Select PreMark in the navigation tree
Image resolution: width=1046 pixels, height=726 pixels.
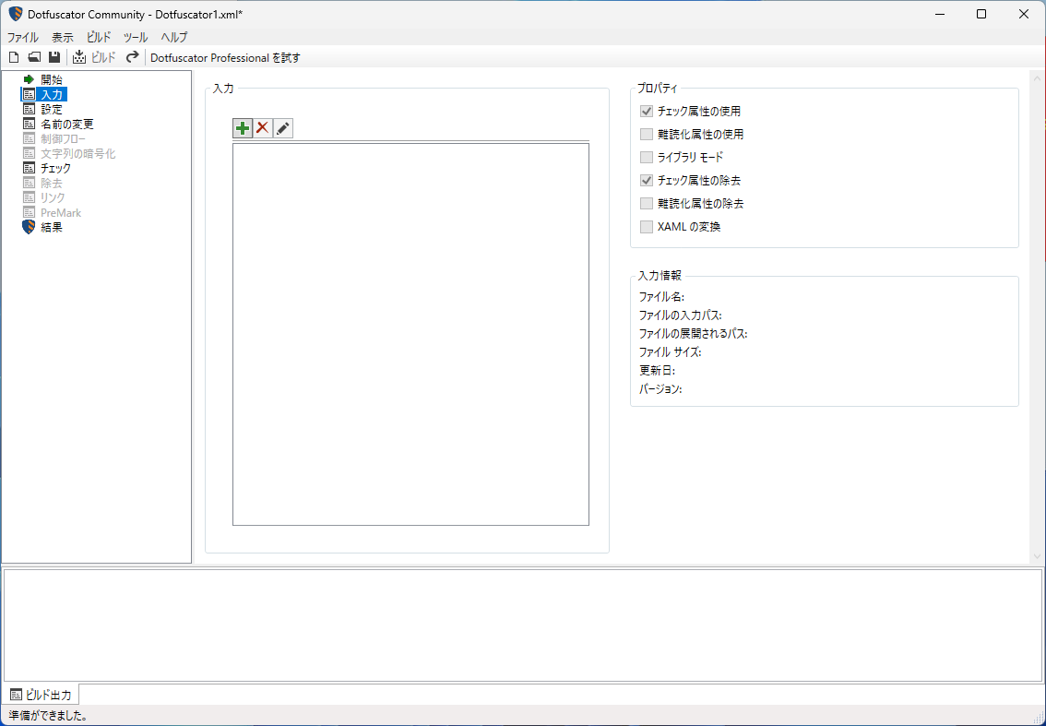point(61,213)
